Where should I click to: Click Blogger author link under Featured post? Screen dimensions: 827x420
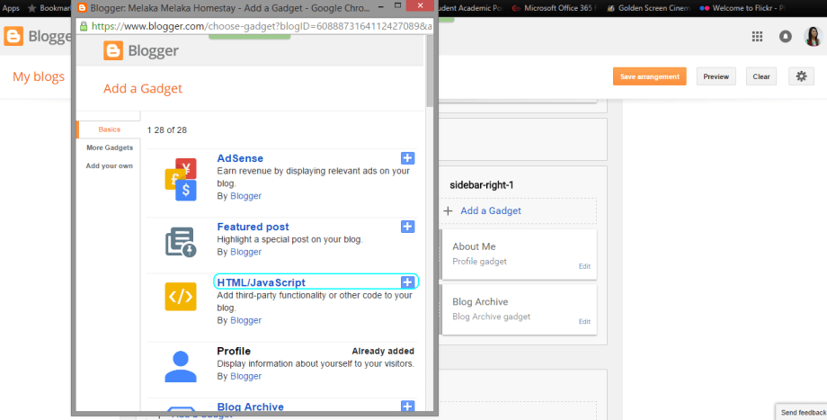(x=245, y=252)
